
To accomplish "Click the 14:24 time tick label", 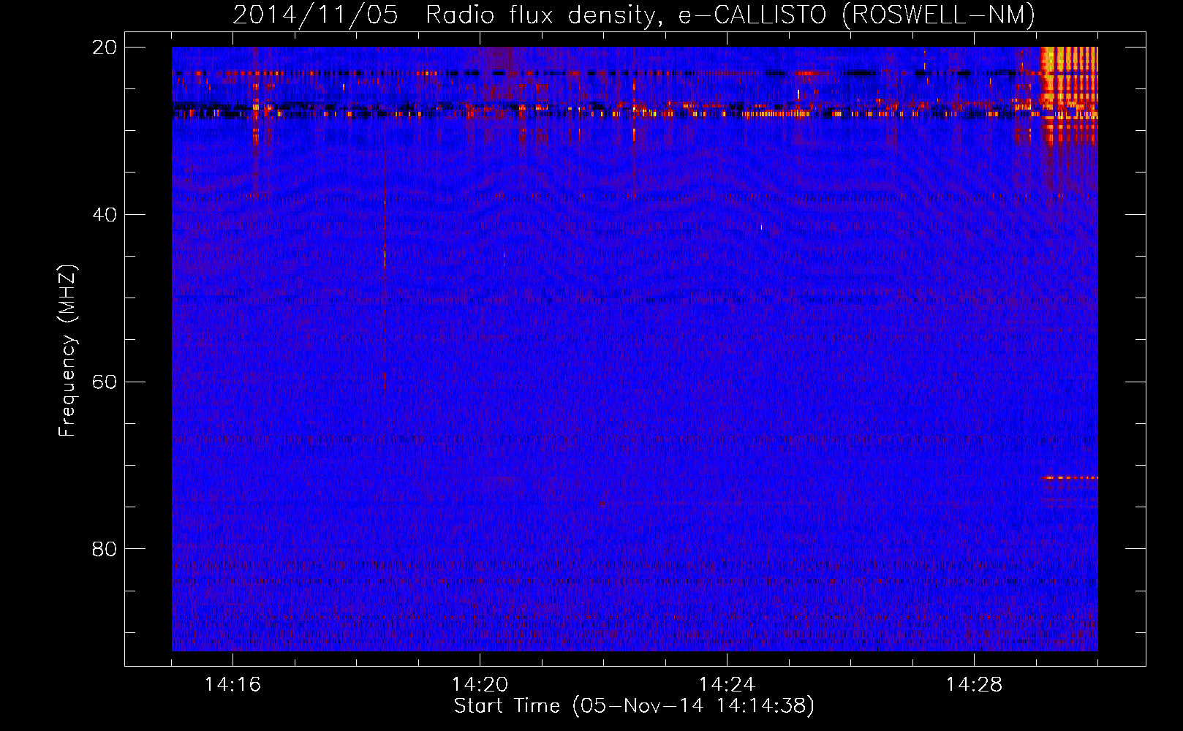I will coord(727,685).
